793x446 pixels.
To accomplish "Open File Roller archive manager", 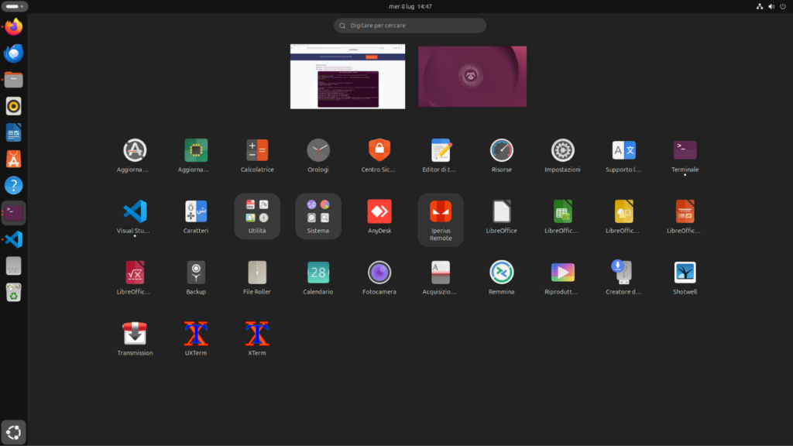I will coord(257,273).
